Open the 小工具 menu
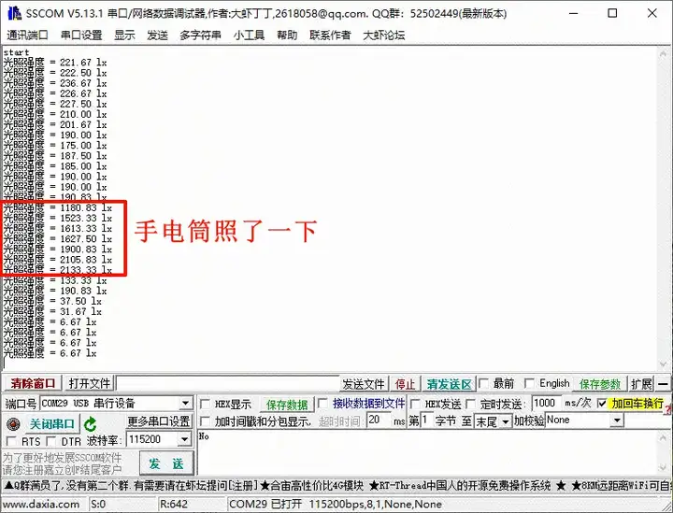This screenshot has height=513, width=673. (x=249, y=36)
